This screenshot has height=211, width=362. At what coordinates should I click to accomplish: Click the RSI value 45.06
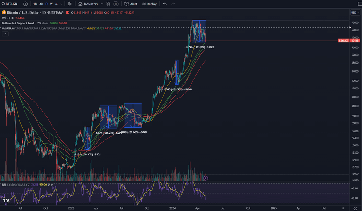(x=43, y=184)
